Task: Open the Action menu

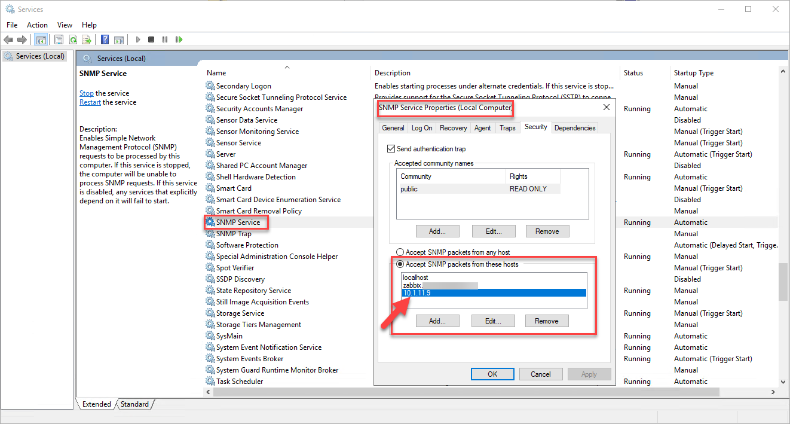Action: (x=37, y=25)
